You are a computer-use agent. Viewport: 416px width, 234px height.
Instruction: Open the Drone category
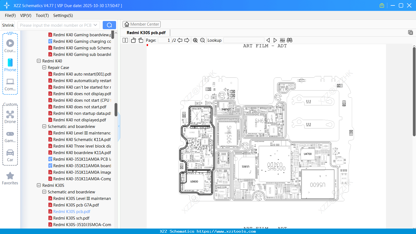pos(10,117)
